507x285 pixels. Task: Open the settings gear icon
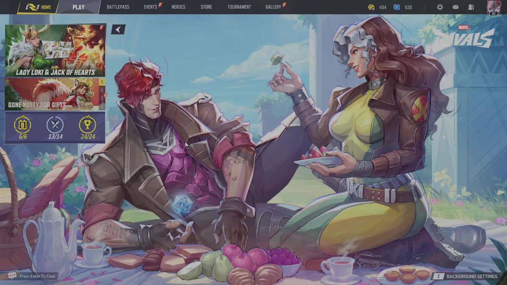click(x=440, y=7)
